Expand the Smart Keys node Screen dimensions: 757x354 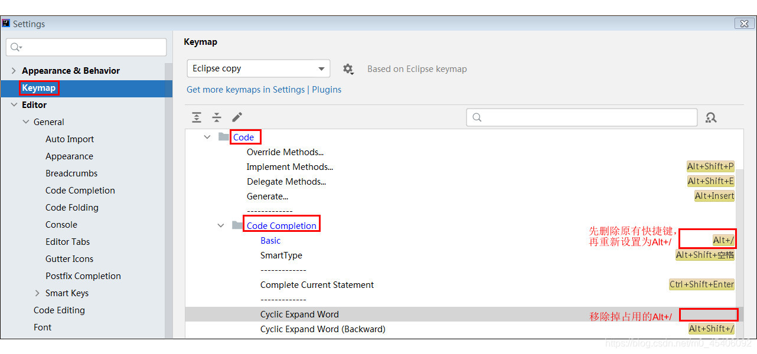point(37,293)
